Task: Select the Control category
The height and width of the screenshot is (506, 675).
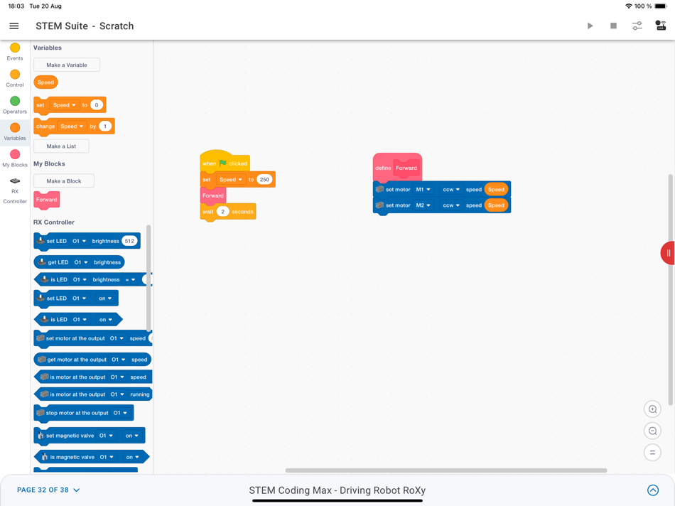Action: [x=15, y=78]
